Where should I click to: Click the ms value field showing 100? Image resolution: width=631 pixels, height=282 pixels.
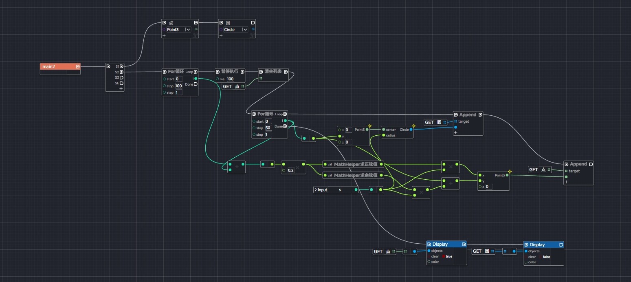point(230,79)
